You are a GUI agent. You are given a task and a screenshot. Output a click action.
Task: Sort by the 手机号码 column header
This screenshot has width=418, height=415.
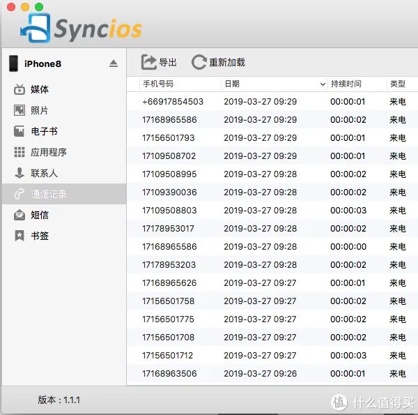158,84
